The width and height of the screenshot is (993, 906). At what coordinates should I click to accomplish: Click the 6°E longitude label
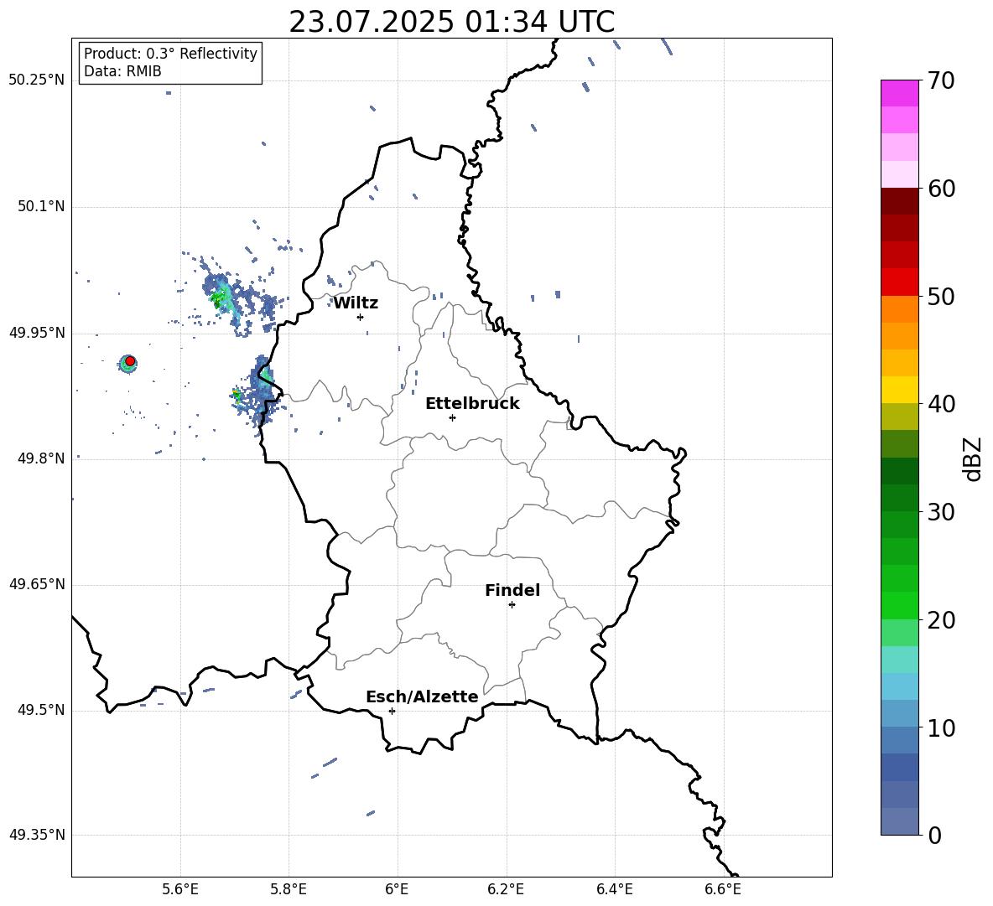(x=397, y=889)
